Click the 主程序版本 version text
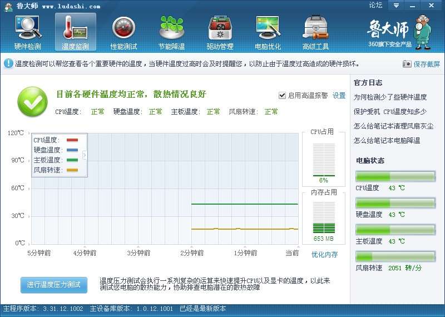 43,309
